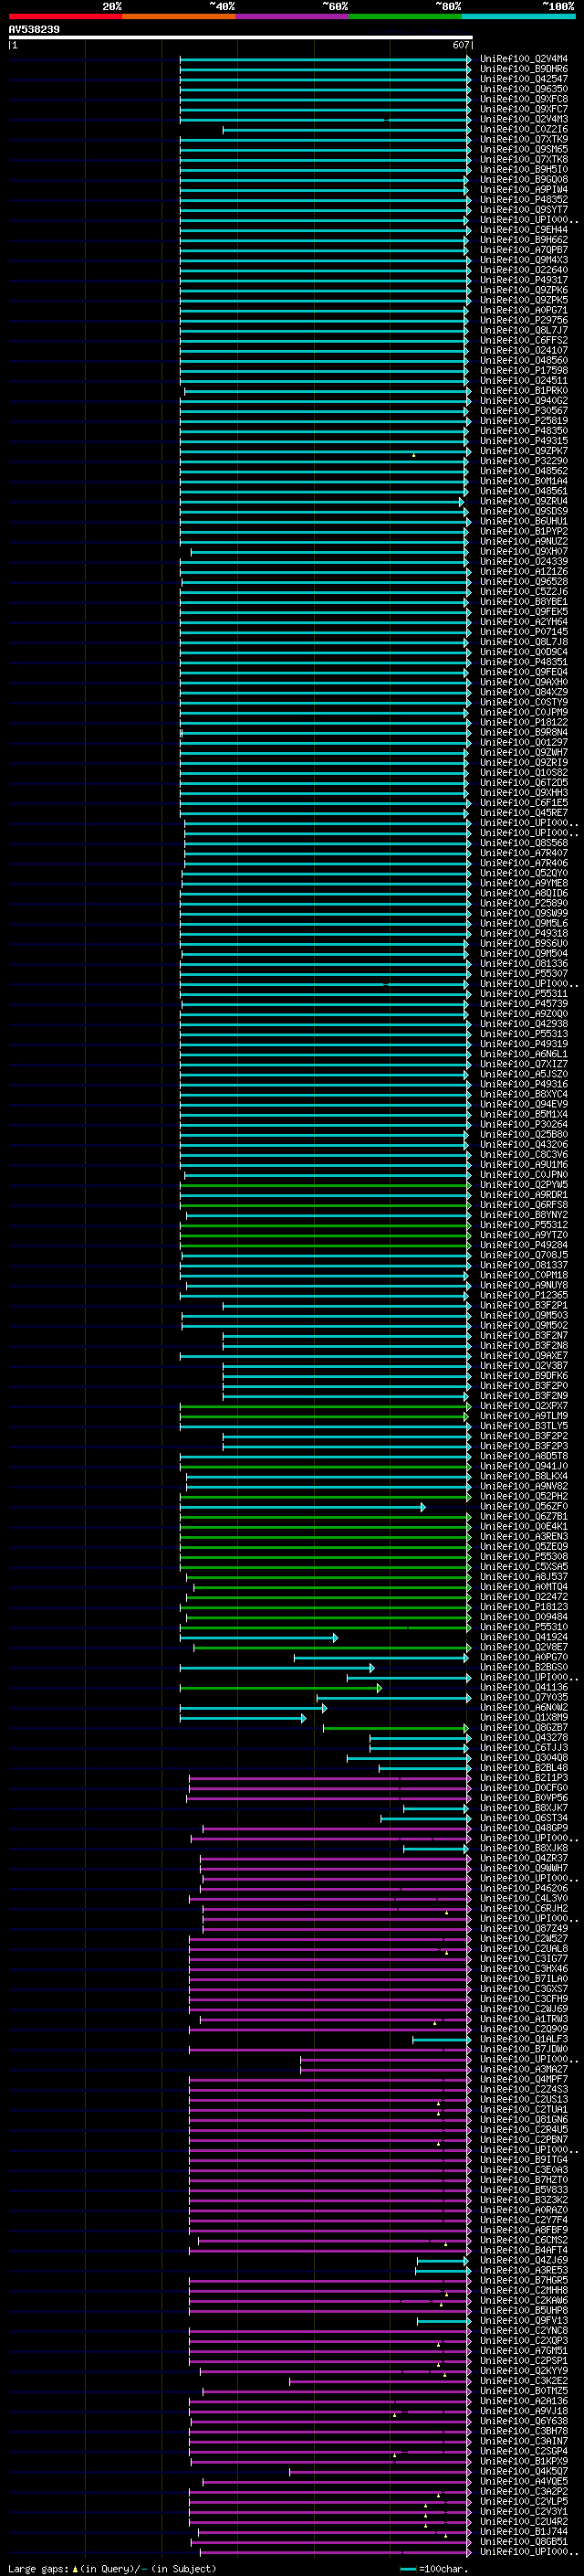The width and height of the screenshot is (584, 2576).
Task: Open hit UniRef100_Q96350
Action: click(524, 89)
